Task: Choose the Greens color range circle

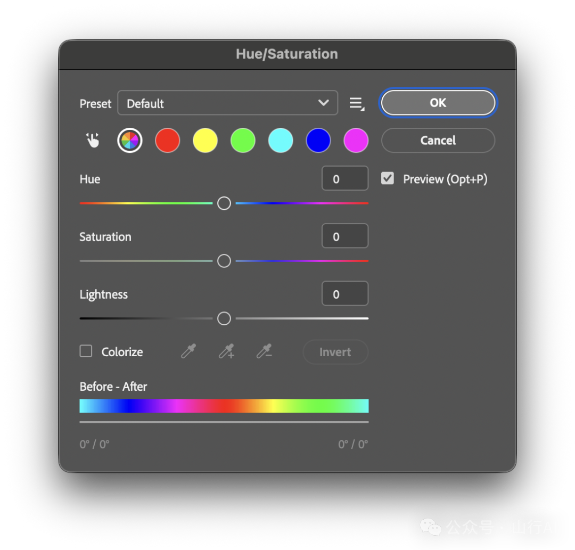Action: coord(243,141)
